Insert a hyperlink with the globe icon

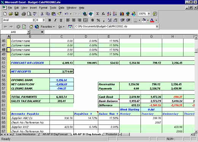pos(85,14)
